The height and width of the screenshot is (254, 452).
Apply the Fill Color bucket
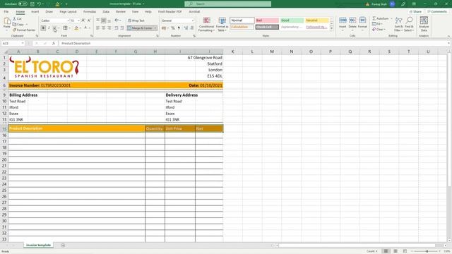76,28
